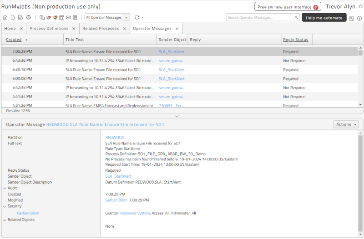Open SLA_StartAlert link in 6:30:18 PM row
Image resolution: width=364 pixels, height=239 pixels.
coord(172,70)
